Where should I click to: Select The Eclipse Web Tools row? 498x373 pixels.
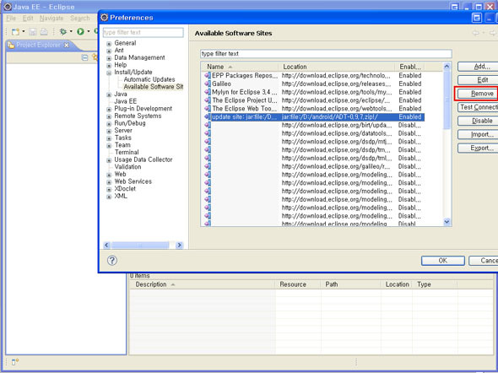[313, 109]
